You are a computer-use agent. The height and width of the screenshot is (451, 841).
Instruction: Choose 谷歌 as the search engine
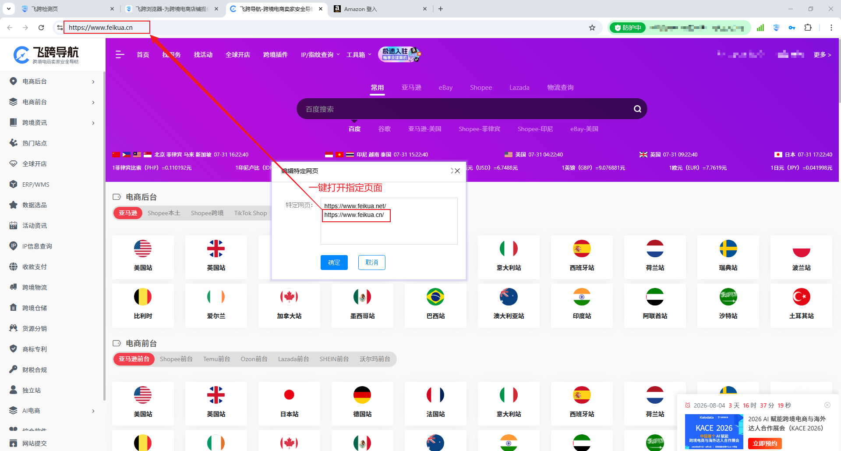click(384, 129)
